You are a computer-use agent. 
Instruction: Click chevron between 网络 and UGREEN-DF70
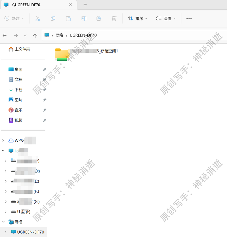click(66, 36)
